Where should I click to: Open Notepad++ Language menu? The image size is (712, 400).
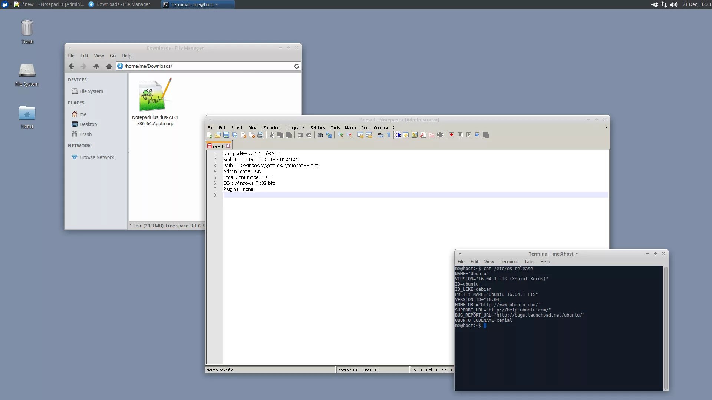click(x=295, y=128)
